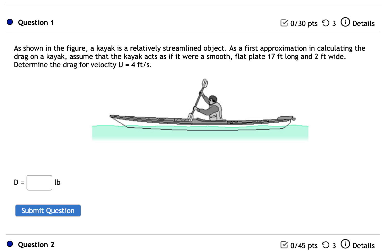The image size is (382, 251).
Task: Click the kayak figure illustration
Action: [201, 111]
